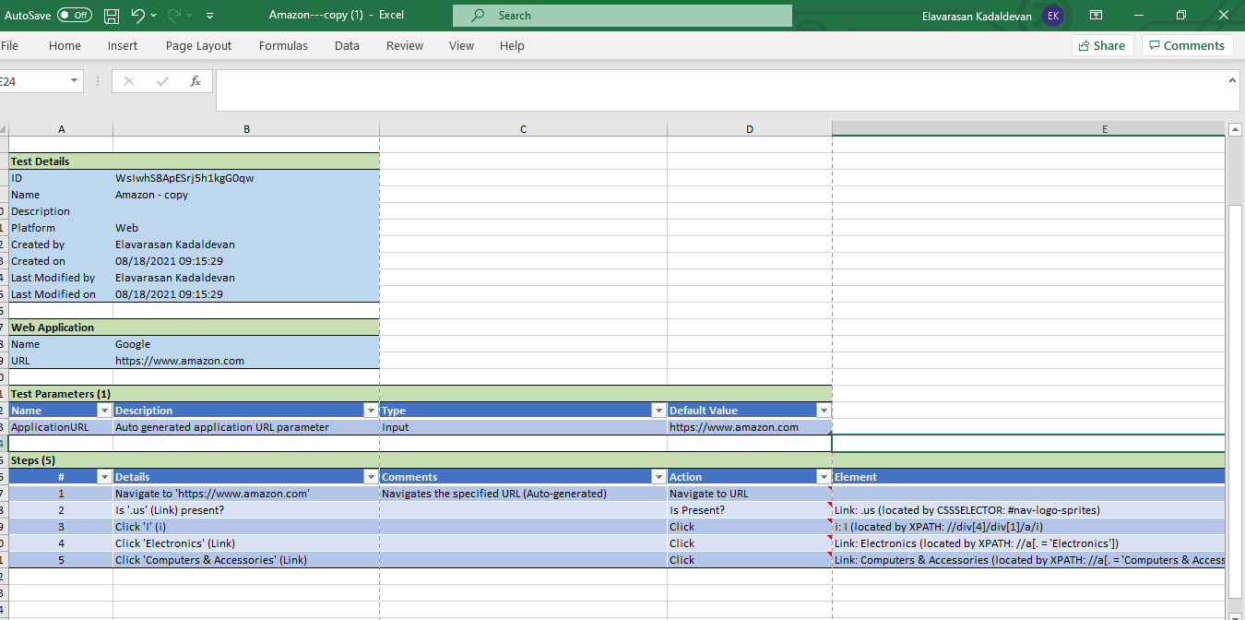The image size is (1245, 620).
Task: Click the Share button
Action: click(x=1100, y=45)
